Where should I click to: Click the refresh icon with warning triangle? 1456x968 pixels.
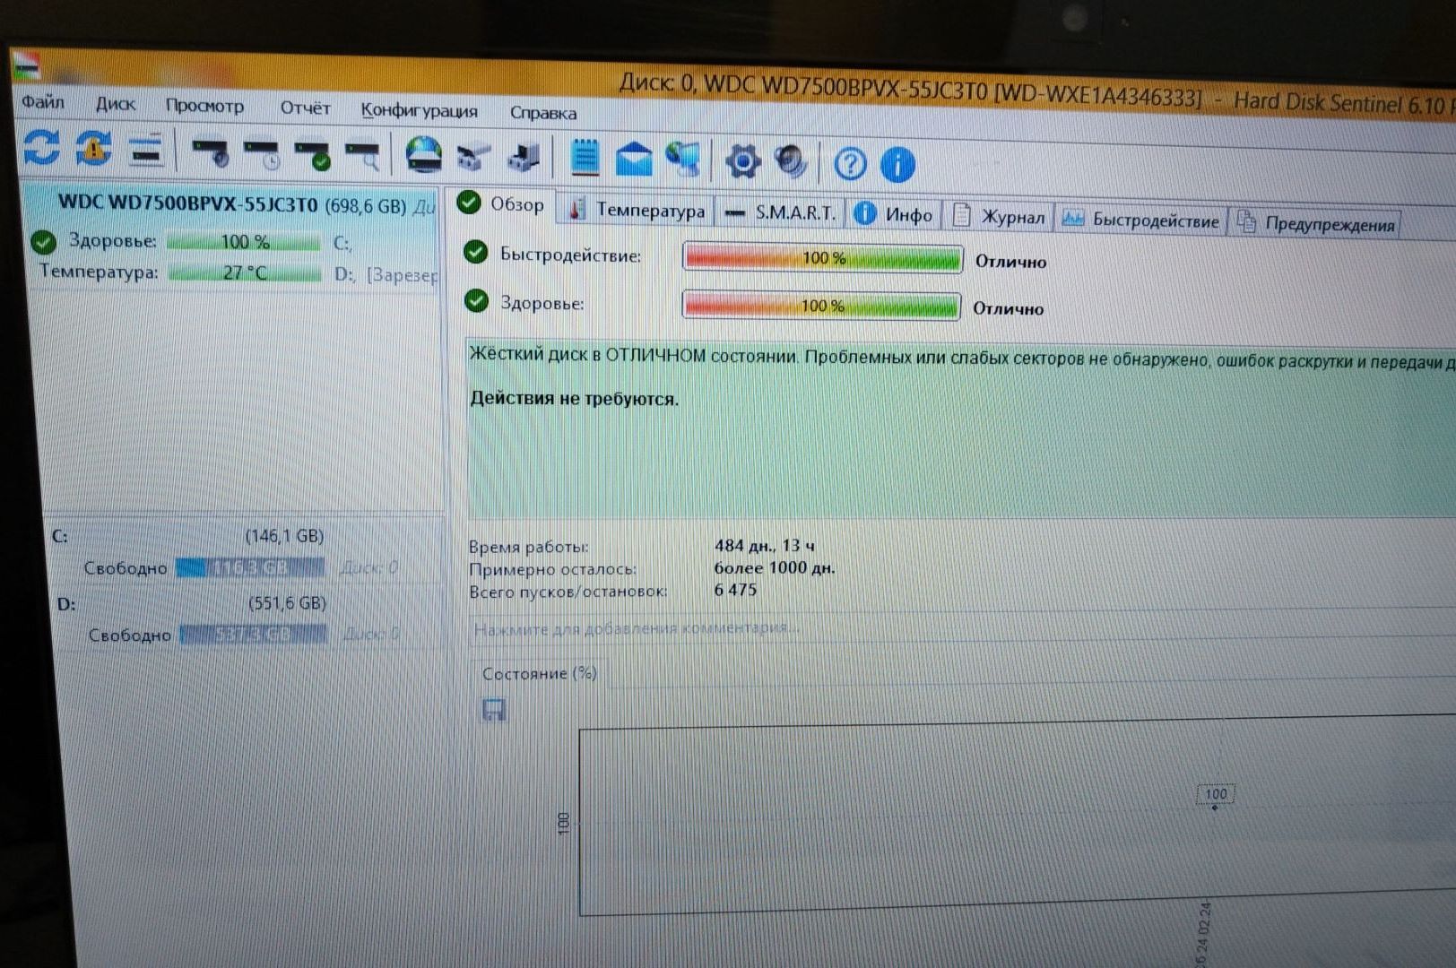click(94, 149)
